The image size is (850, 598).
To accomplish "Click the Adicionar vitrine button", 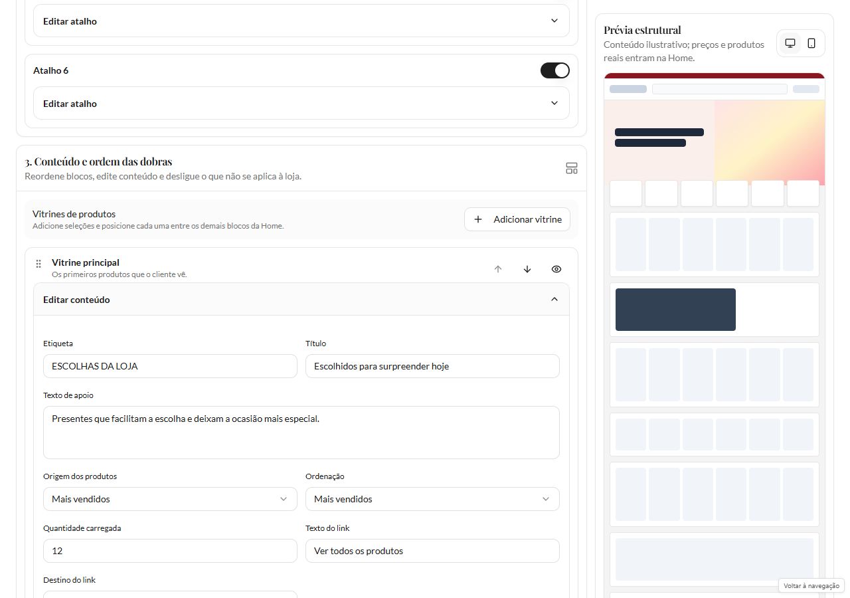I will point(517,219).
